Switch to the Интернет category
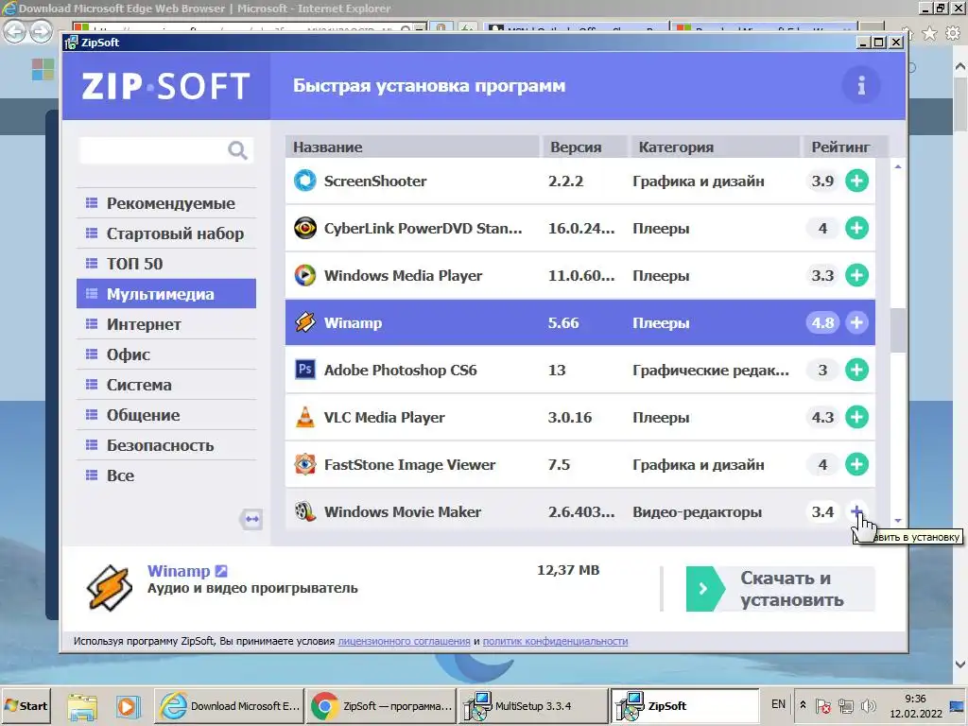The width and height of the screenshot is (968, 726). tap(166, 324)
